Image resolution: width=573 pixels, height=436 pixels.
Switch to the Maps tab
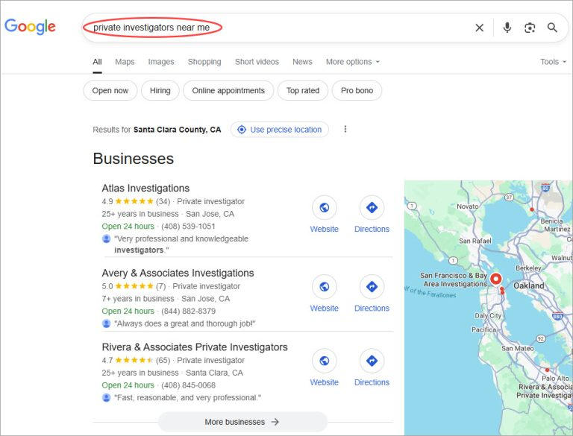(125, 62)
